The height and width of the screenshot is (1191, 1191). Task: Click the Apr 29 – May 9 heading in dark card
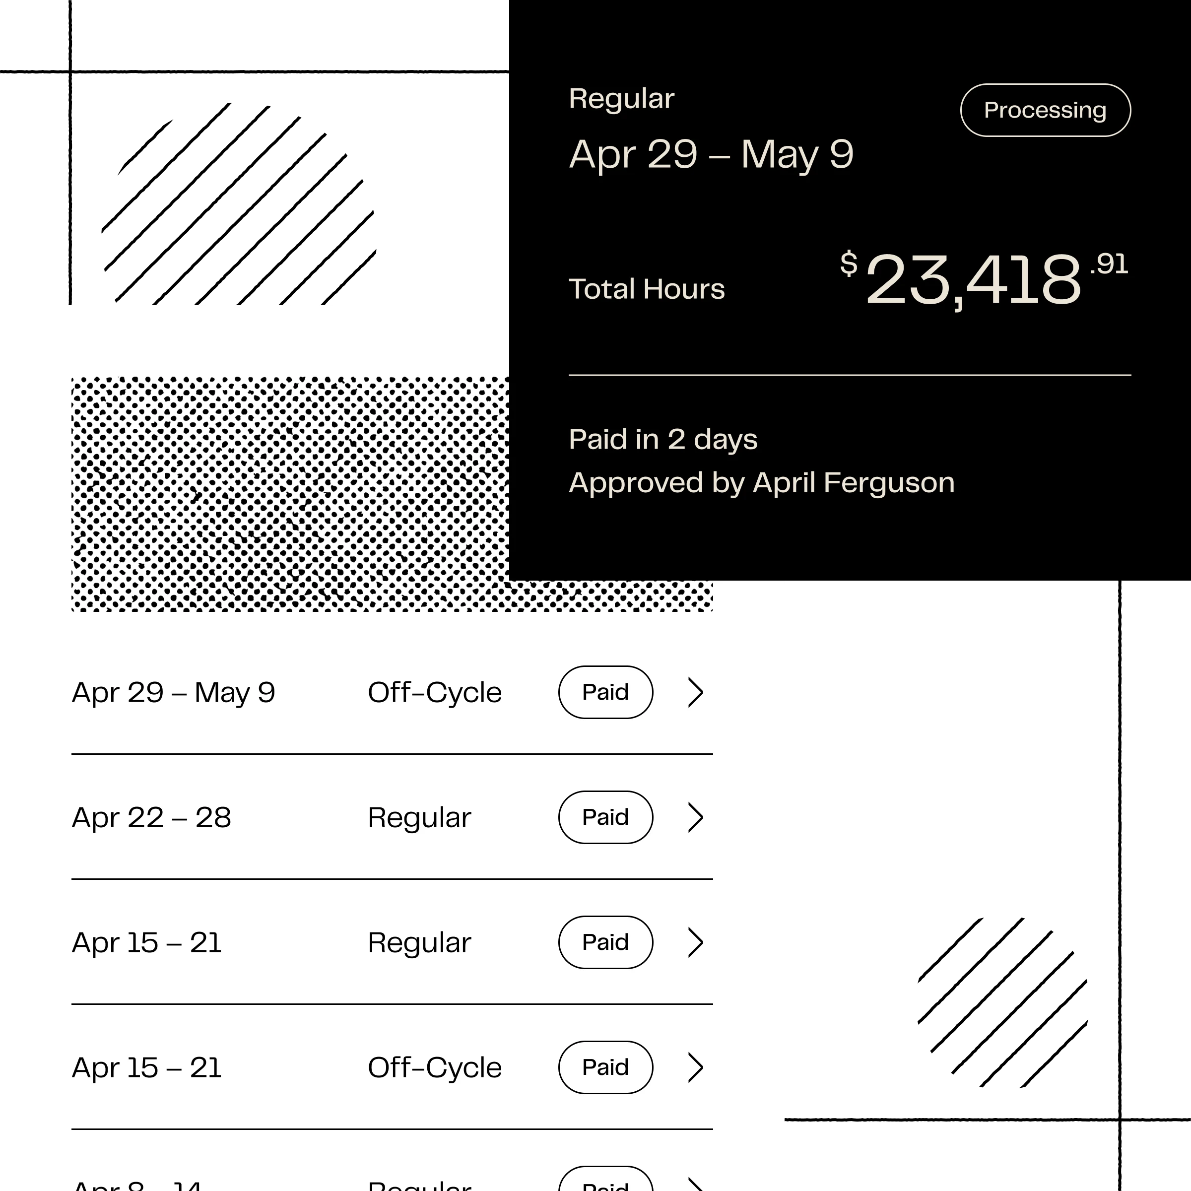point(711,154)
